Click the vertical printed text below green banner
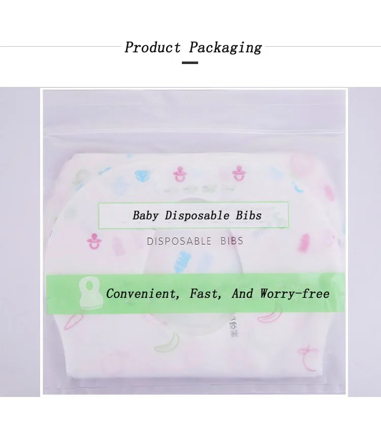 click(234, 327)
